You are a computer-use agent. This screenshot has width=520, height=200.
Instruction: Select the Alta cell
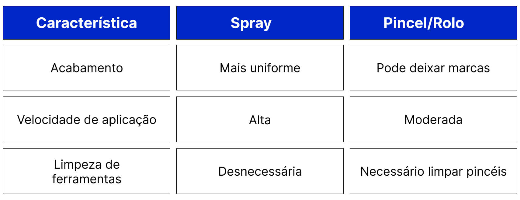[x=260, y=120]
